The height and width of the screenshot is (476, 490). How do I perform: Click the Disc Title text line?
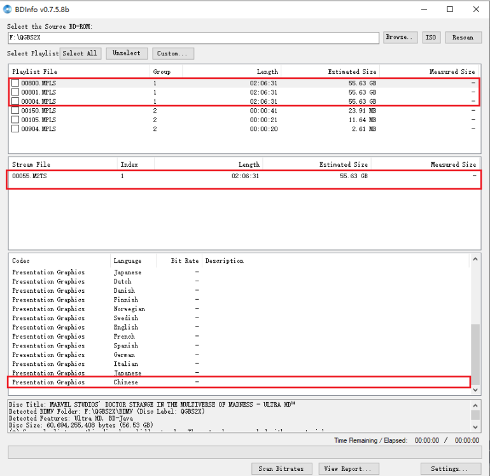point(152,405)
